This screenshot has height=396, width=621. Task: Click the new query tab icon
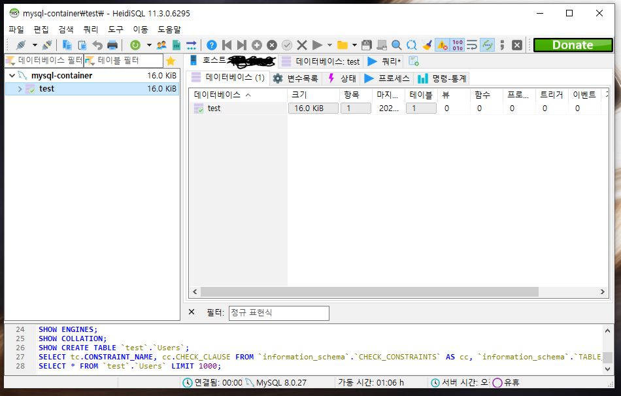pos(414,61)
